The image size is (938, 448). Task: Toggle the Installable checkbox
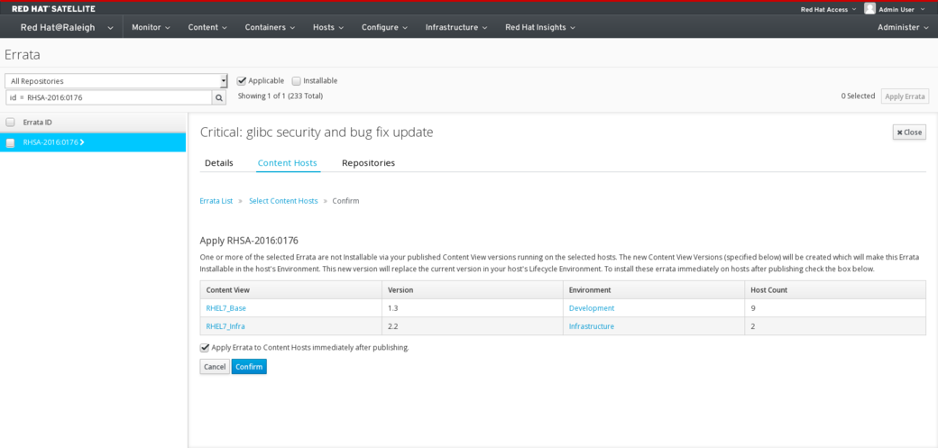pyautogui.click(x=296, y=81)
